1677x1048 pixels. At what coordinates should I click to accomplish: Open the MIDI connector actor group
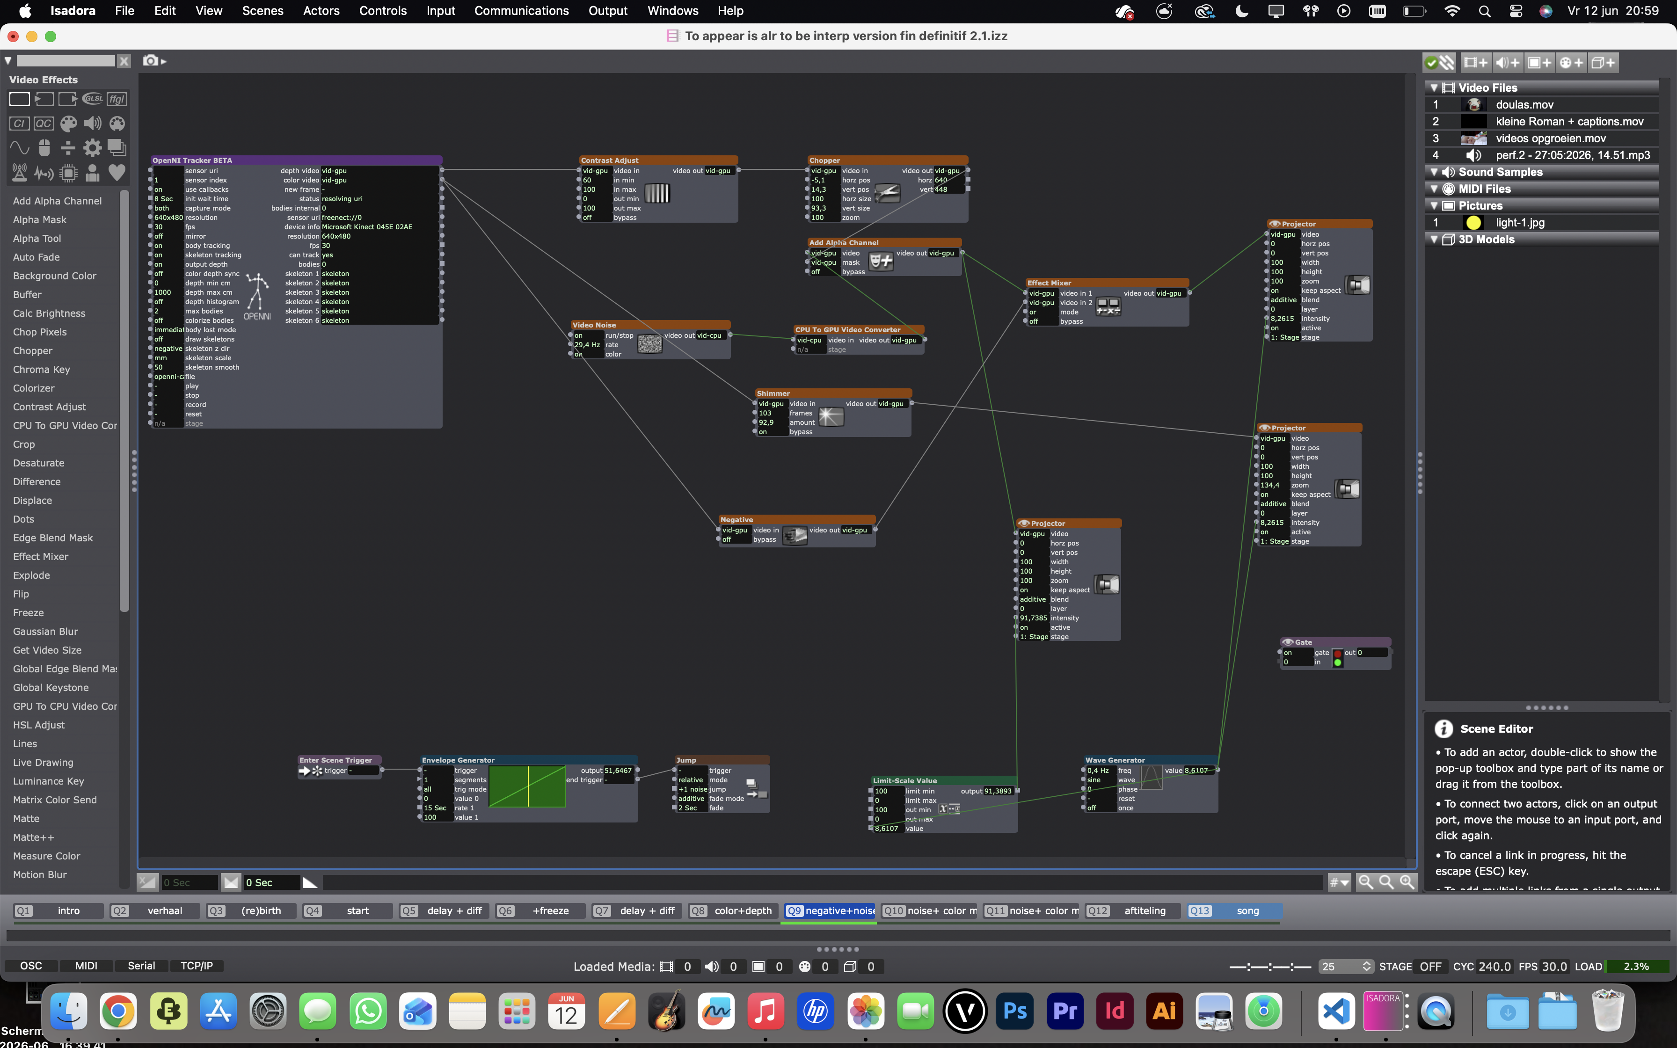point(117,124)
